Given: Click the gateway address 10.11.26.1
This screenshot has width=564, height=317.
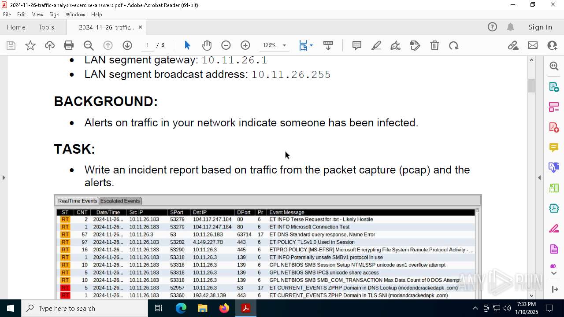Looking at the screenshot, I should 234,60.
